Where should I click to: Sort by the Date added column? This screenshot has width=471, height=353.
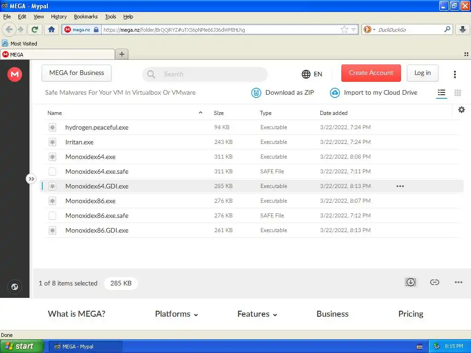coord(333,113)
